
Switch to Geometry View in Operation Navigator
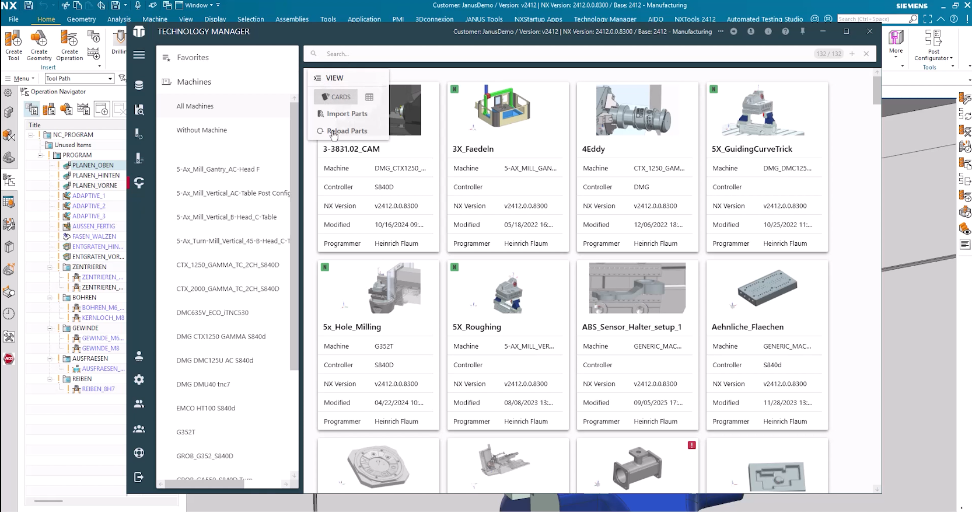point(67,109)
